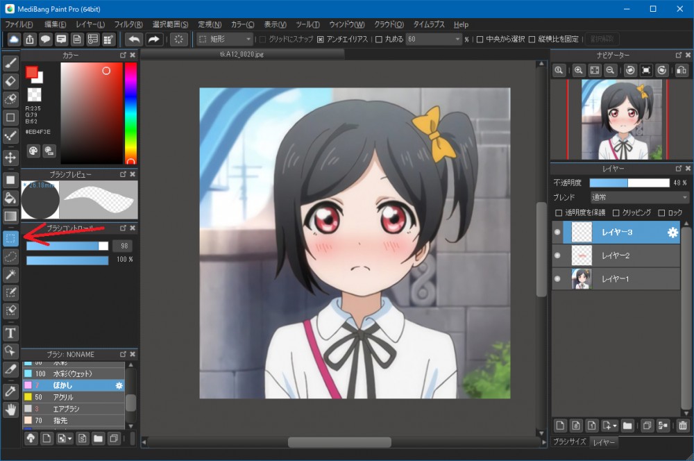Open the 選択範囲(S) menu
694x461 pixels.
(x=171, y=24)
